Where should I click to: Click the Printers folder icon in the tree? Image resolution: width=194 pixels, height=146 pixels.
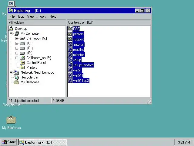[x=22, y=68]
